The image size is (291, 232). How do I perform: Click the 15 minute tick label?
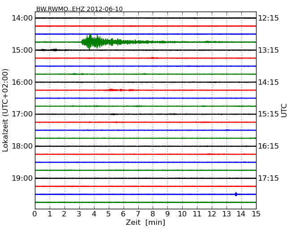[x=256, y=214]
